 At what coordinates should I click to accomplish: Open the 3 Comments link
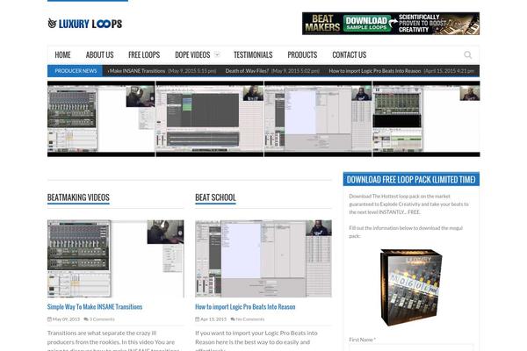(102, 319)
